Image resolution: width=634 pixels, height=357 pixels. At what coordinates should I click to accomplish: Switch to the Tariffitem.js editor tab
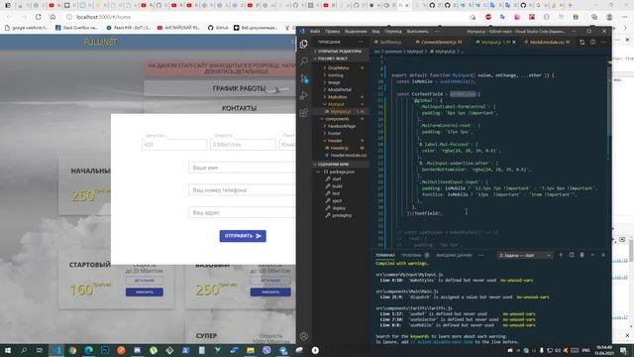point(390,42)
